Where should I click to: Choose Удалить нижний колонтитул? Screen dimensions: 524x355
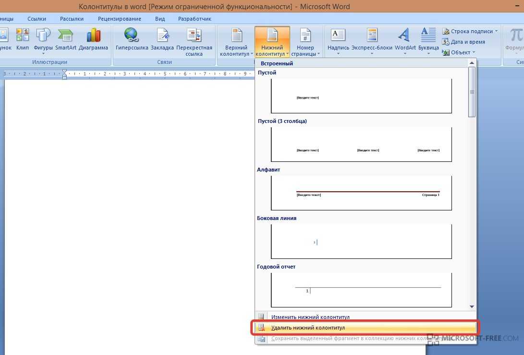[366, 328]
